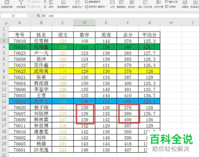Open the 分列 text-to-columns tool

(x=112, y=4)
